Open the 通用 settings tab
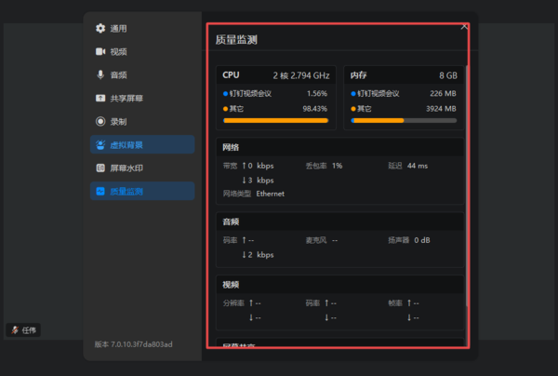Viewport: 558px width, 376px height. coord(142,29)
